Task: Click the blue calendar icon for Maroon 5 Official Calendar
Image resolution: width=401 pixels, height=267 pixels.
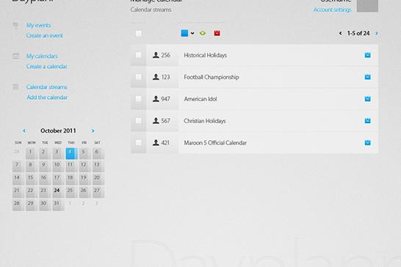Action: click(x=367, y=142)
